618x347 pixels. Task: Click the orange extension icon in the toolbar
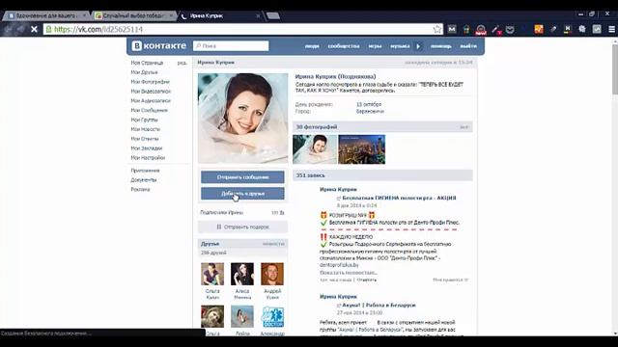[539, 29]
